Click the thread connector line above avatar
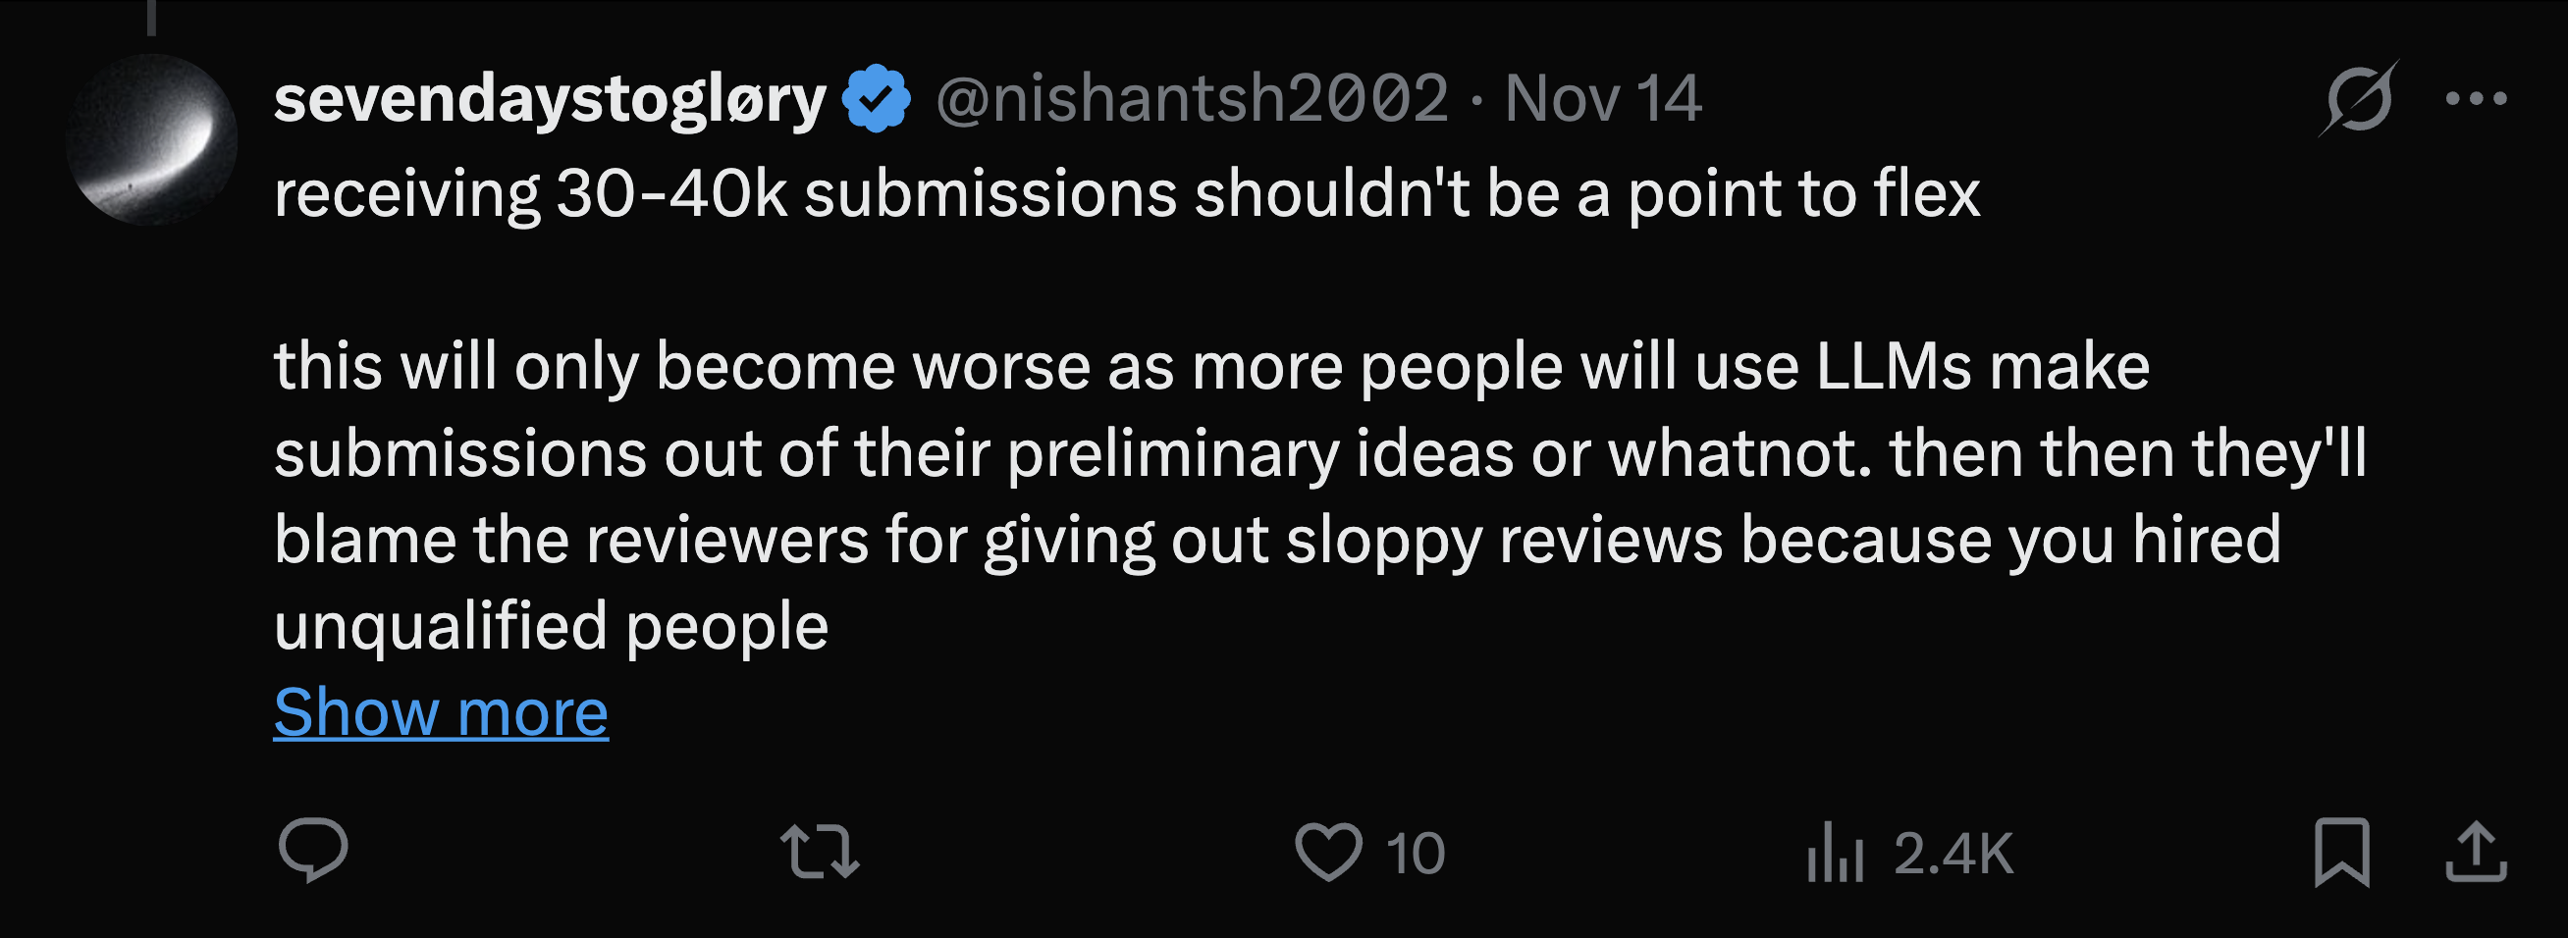The height and width of the screenshot is (938, 2568). (151, 16)
